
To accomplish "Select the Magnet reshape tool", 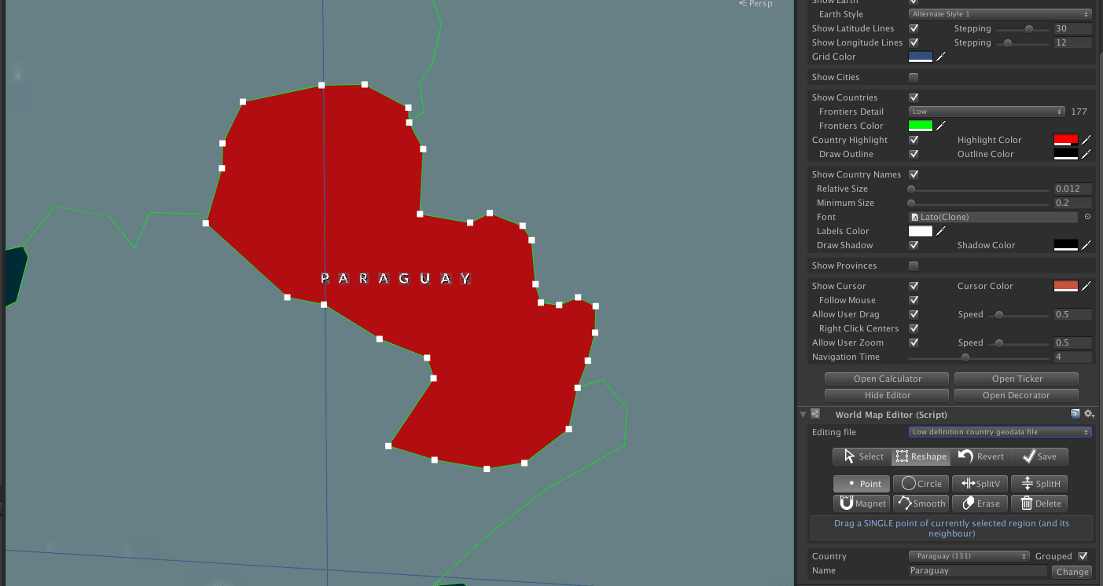I will click(862, 504).
